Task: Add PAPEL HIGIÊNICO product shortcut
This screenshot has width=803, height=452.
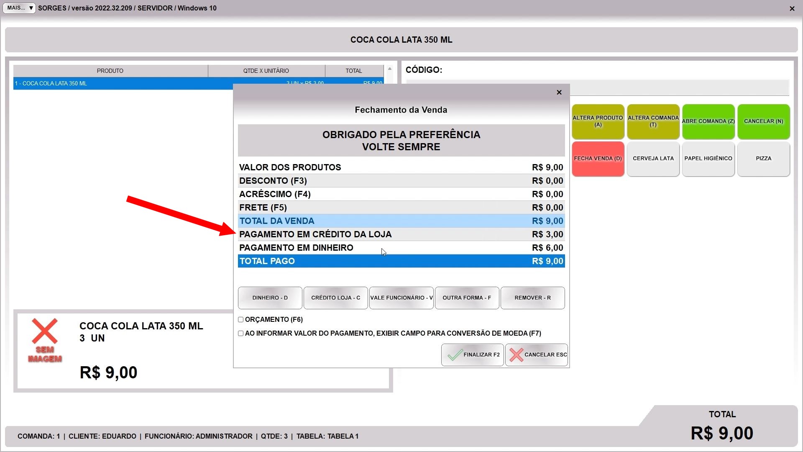Action: coord(708,159)
